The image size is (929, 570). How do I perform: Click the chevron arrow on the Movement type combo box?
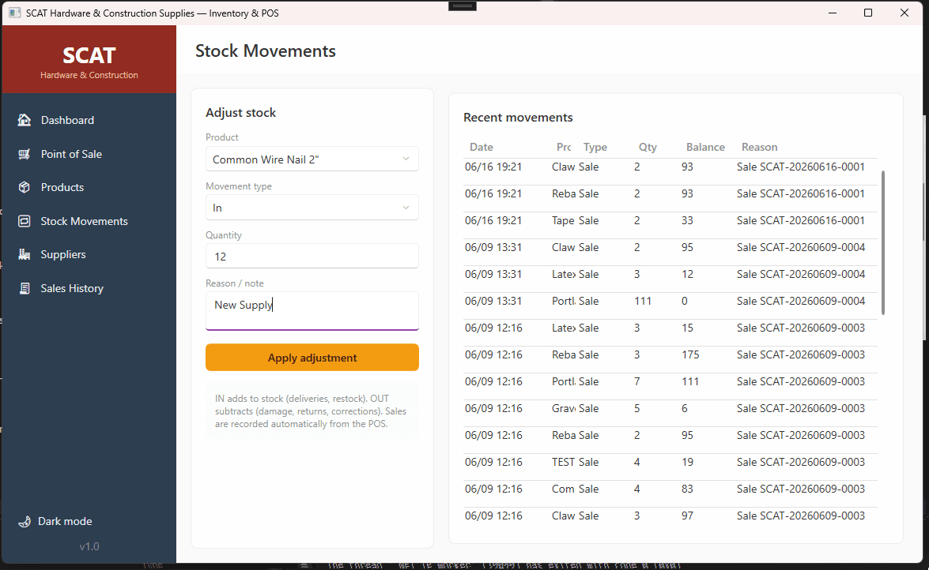pos(406,208)
